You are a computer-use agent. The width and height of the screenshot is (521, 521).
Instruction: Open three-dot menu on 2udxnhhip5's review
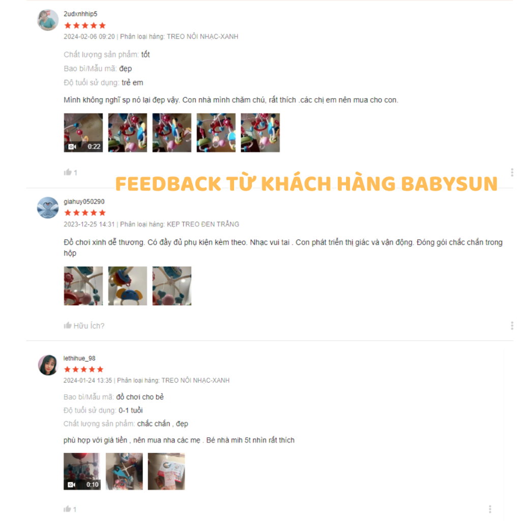point(512,172)
